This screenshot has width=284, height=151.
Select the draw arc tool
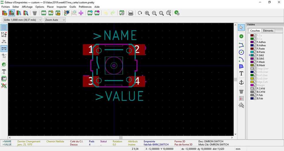(x=241, y=59)
